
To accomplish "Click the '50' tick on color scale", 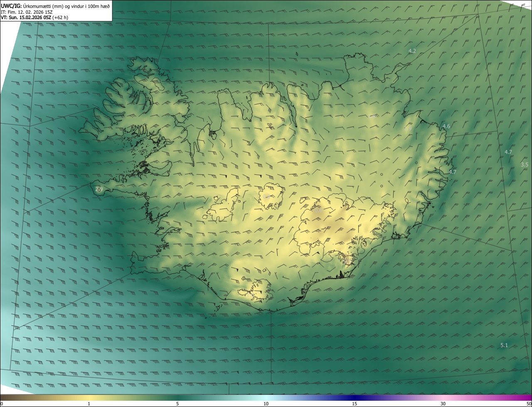I will [529, 404].
